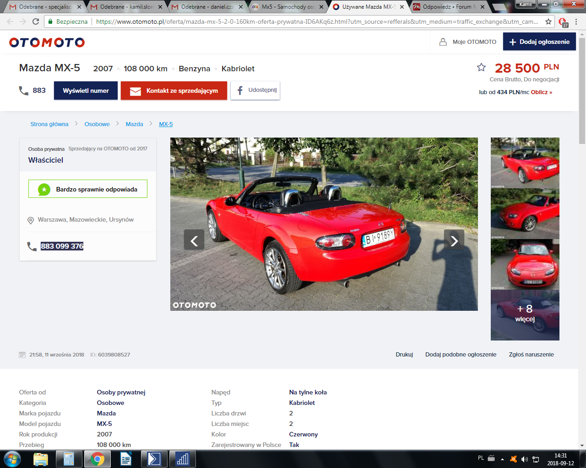Click the PL language indicator in the system tray
The width and height of the screenshot is (586, 468).
(x=481, y=458)
